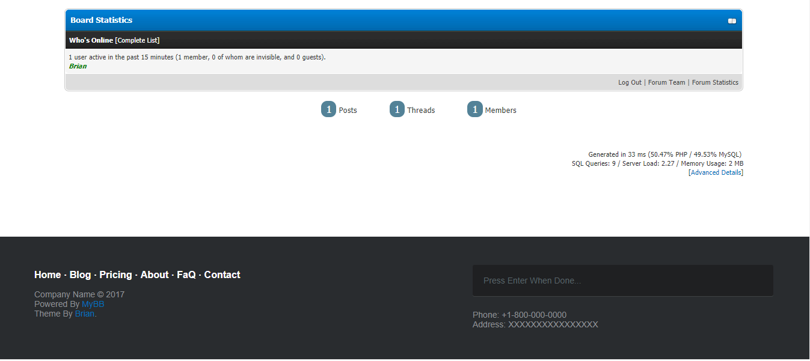
Task: Log out of the forum
Action: point(630,82)
